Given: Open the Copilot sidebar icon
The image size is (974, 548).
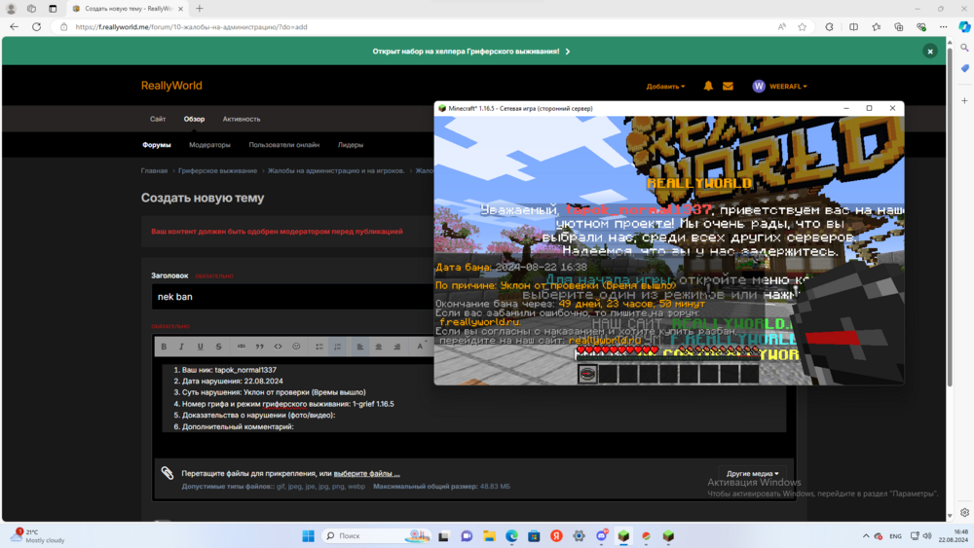Looking at the screenshot, I should (x=964, y=26).
